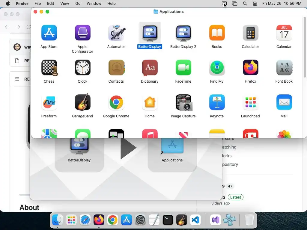307x230 pixels.
Task: Click Firefox in the Applications window
Action: pyautogui.click(x=250, y=67)
